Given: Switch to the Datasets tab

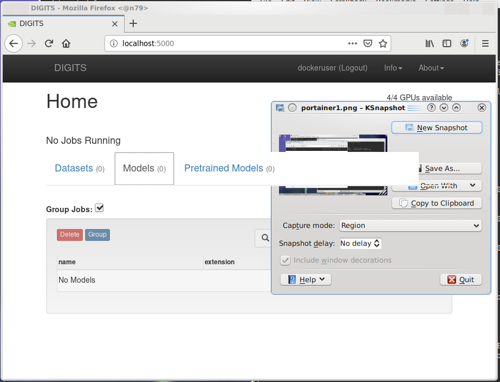Looking at the screenshot, I should coord(80,168).
